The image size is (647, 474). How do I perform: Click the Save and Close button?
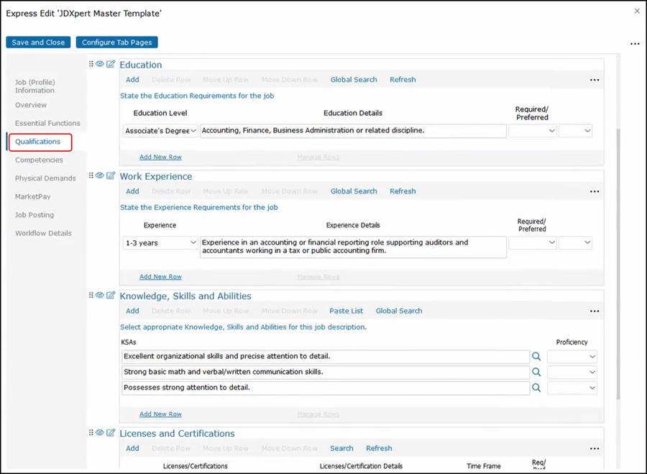click(38, 42)
